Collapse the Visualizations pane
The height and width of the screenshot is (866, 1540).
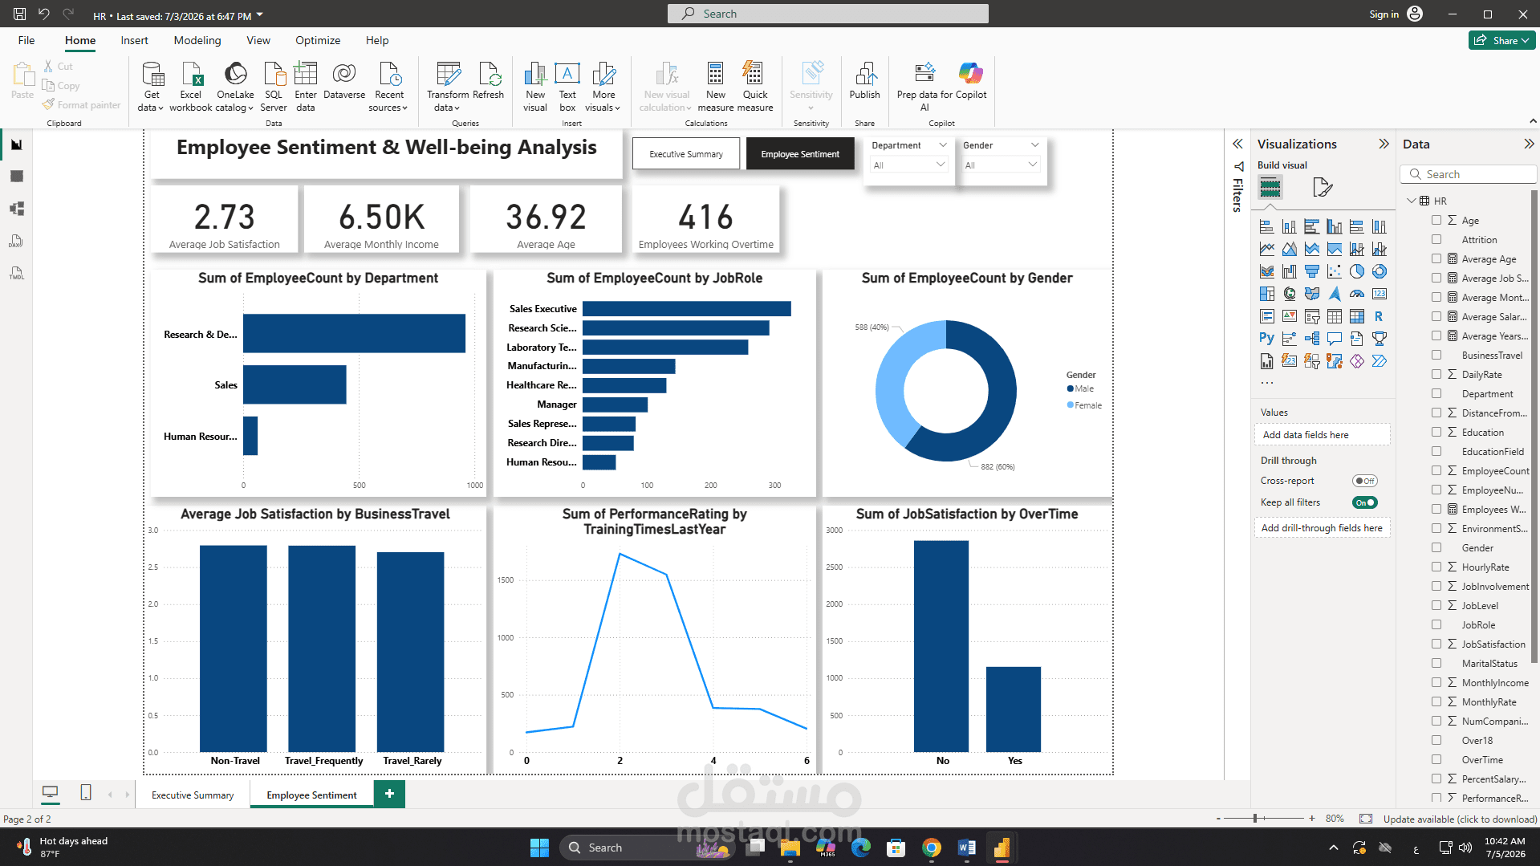tap(1384, 144)
